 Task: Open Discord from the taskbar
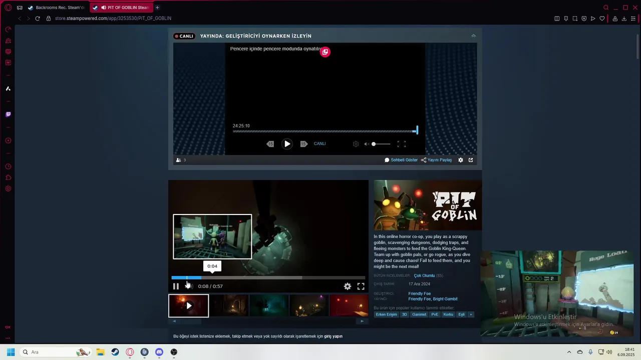(159, 352)
